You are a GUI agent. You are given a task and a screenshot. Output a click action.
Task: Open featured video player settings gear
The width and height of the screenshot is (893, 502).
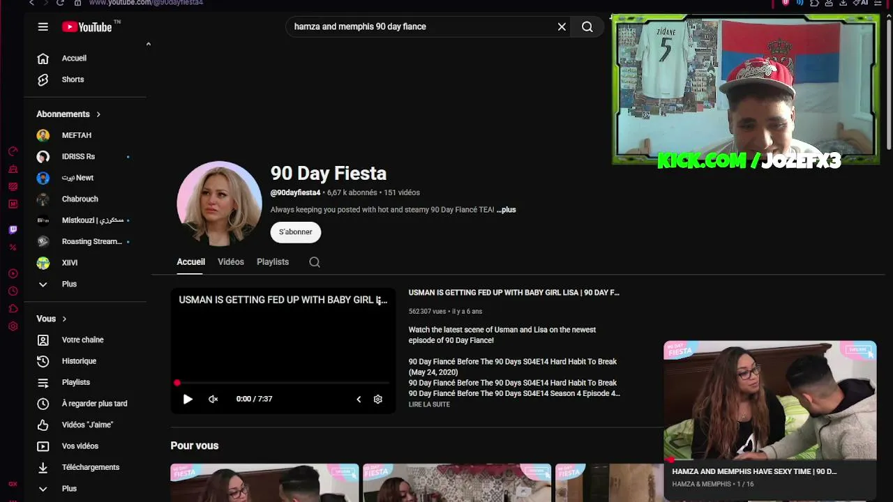(x=378, y=400)
